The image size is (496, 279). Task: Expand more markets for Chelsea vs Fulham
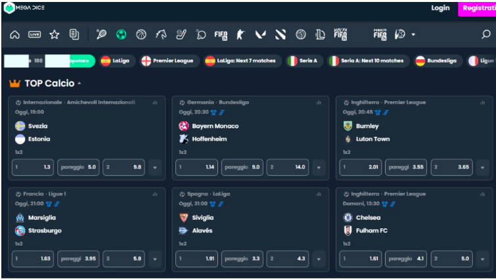tap(482, 259)
